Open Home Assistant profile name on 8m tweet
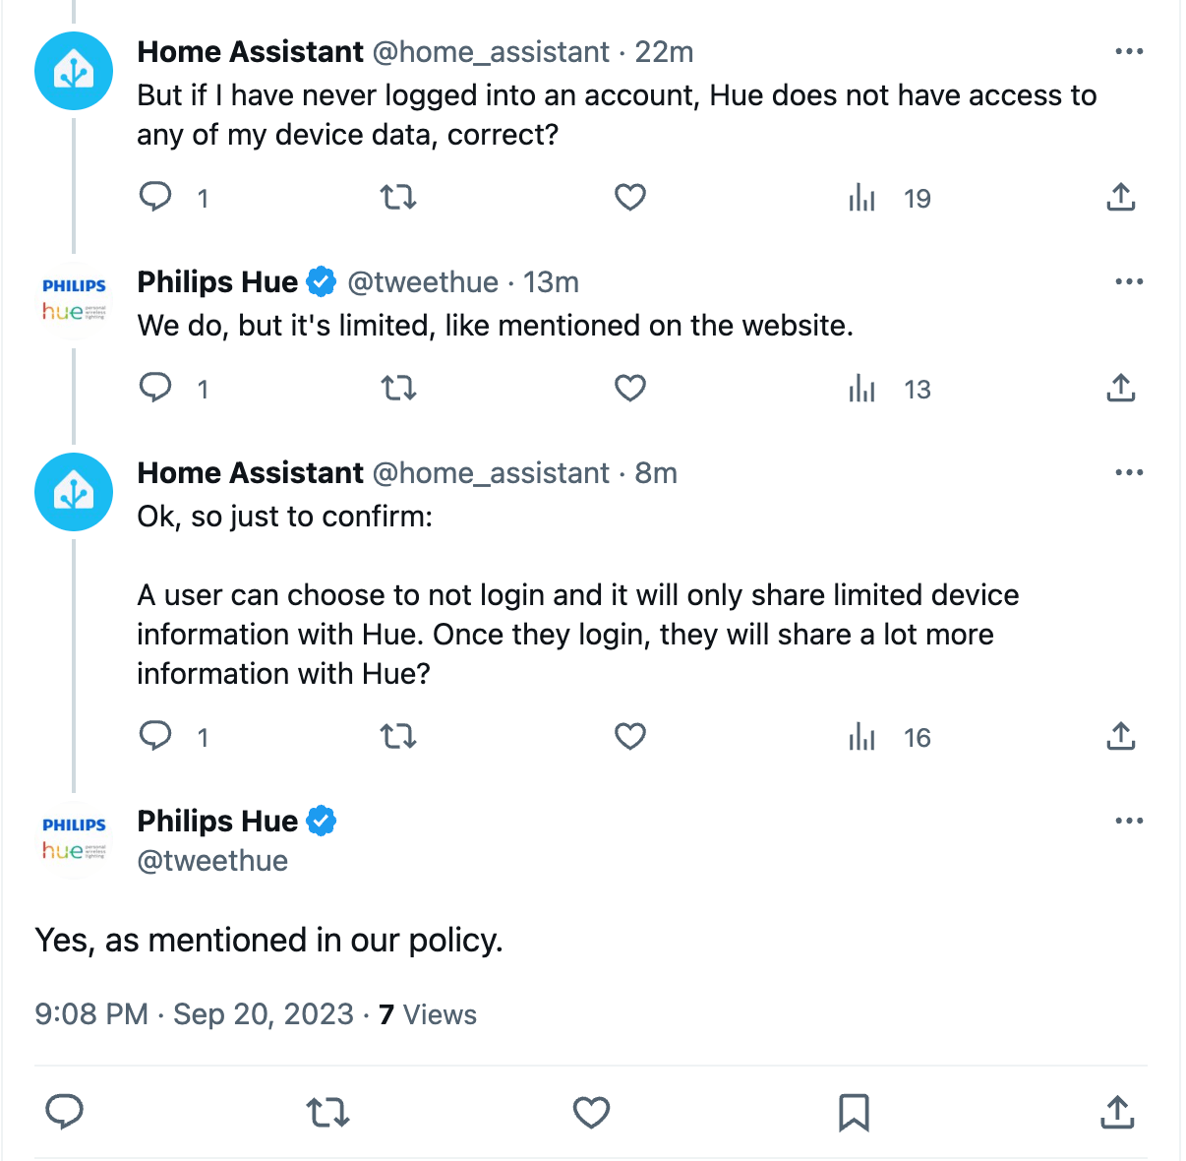The height and width of the screenshot is (1161, 1186). pyautogui.click(x=250, y=473)
